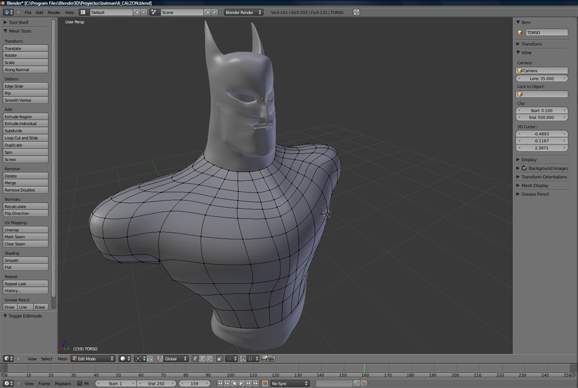Viewport: 578px width, 388px height.
Task: Toggle the PR checkbox in timeline
Action: tap(80, 383)
